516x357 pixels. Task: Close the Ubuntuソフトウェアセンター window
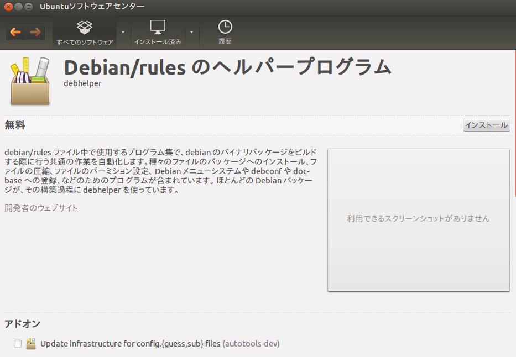(8, 7)
